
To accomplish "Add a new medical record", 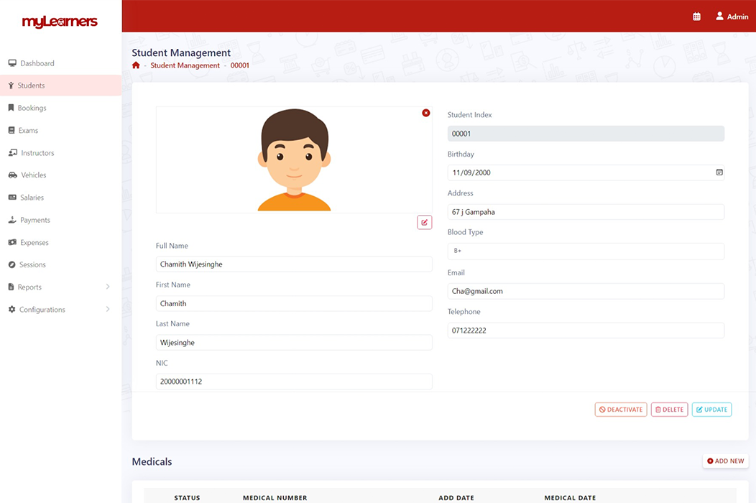I will [x=725, y=461].
